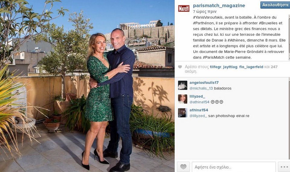Open lillyzed_'s avatar picture
290x172 pixels.
(x=182, y=99)
